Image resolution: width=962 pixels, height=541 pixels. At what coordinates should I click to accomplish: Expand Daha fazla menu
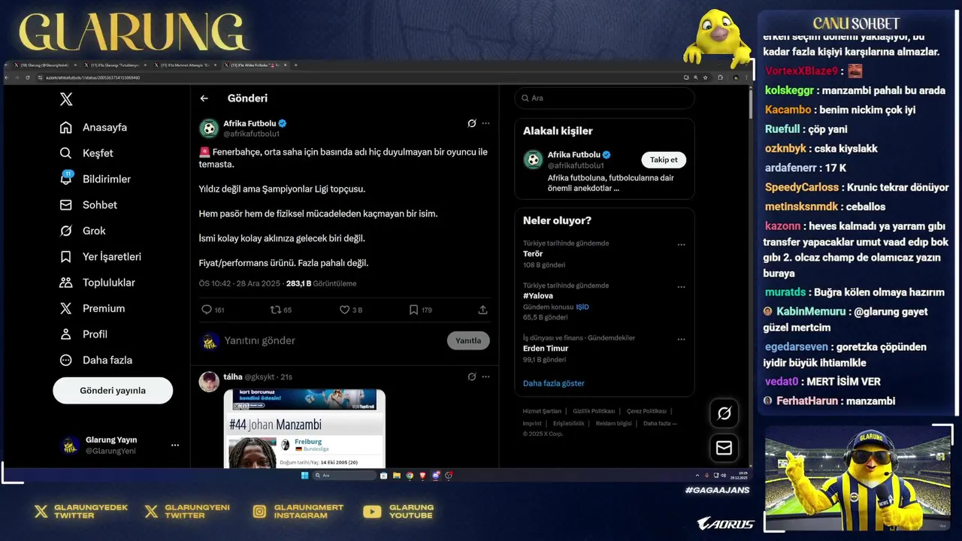click(96, 360)
